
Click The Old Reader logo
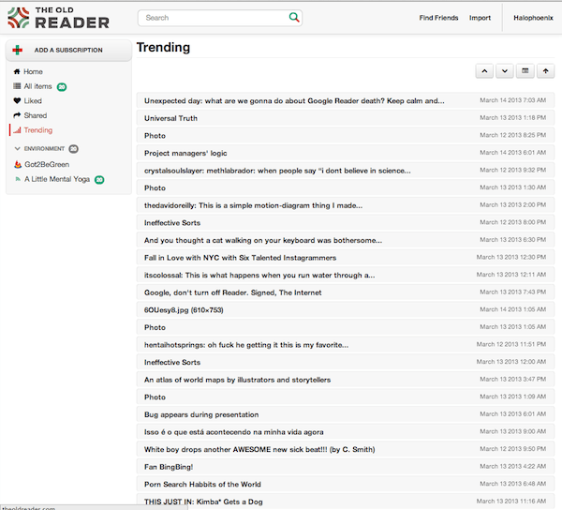coord(58,18)
